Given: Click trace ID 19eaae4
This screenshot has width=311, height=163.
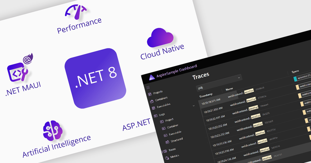Looking at the screenshot, I should click(264, 105).
